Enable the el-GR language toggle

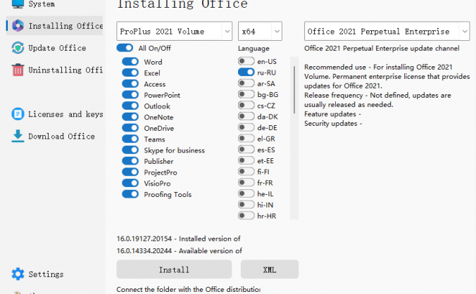(x=246, y=139)
